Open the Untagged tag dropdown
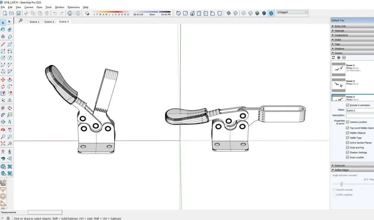Viewport: 374px width, 220px height. 292,12
